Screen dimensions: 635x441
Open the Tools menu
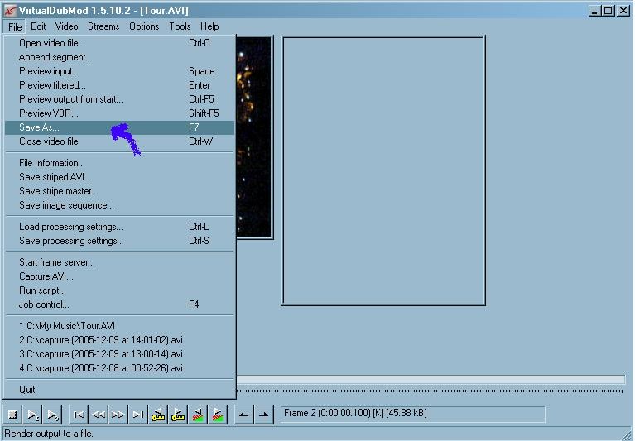180,26
